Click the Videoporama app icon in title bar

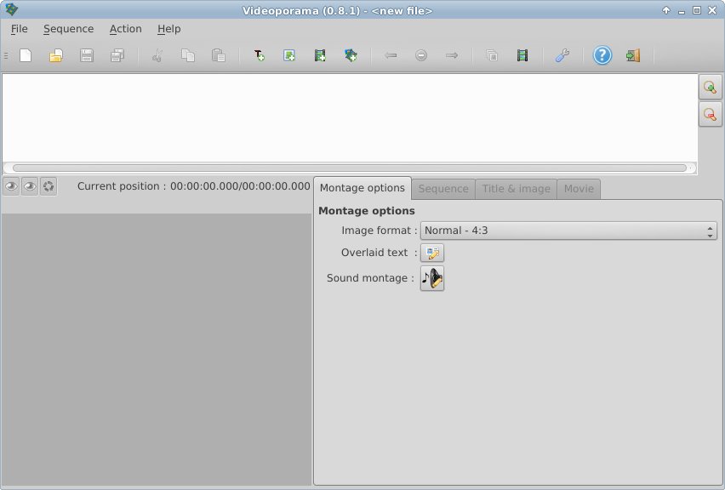click(11, 9)
